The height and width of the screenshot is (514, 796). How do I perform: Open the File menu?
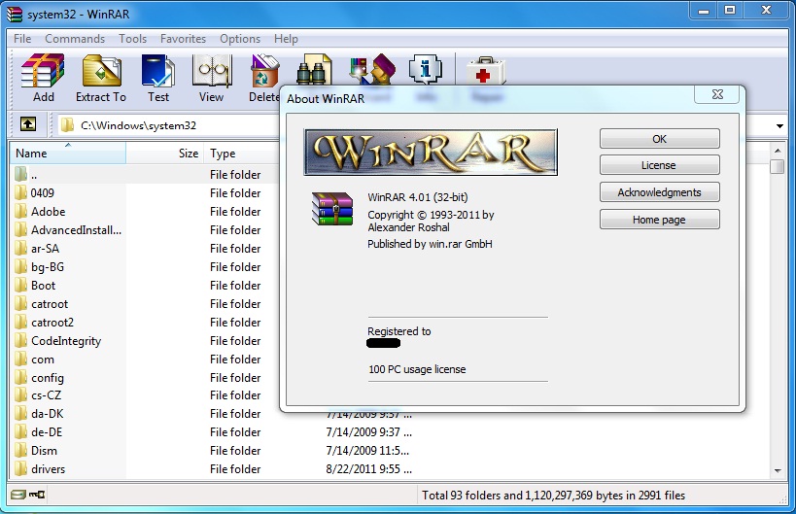22,39
